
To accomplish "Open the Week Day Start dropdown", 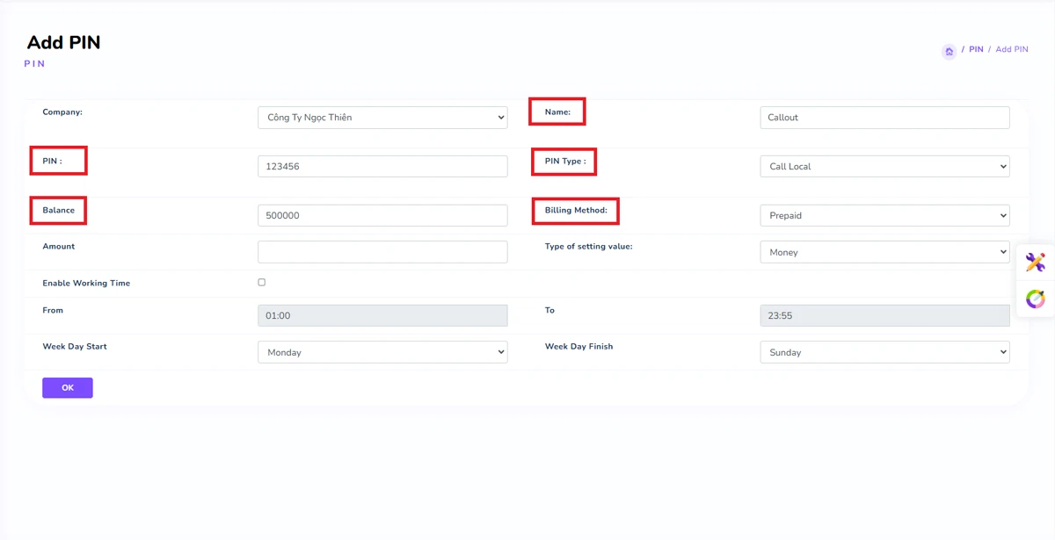I will click(382, 353).
